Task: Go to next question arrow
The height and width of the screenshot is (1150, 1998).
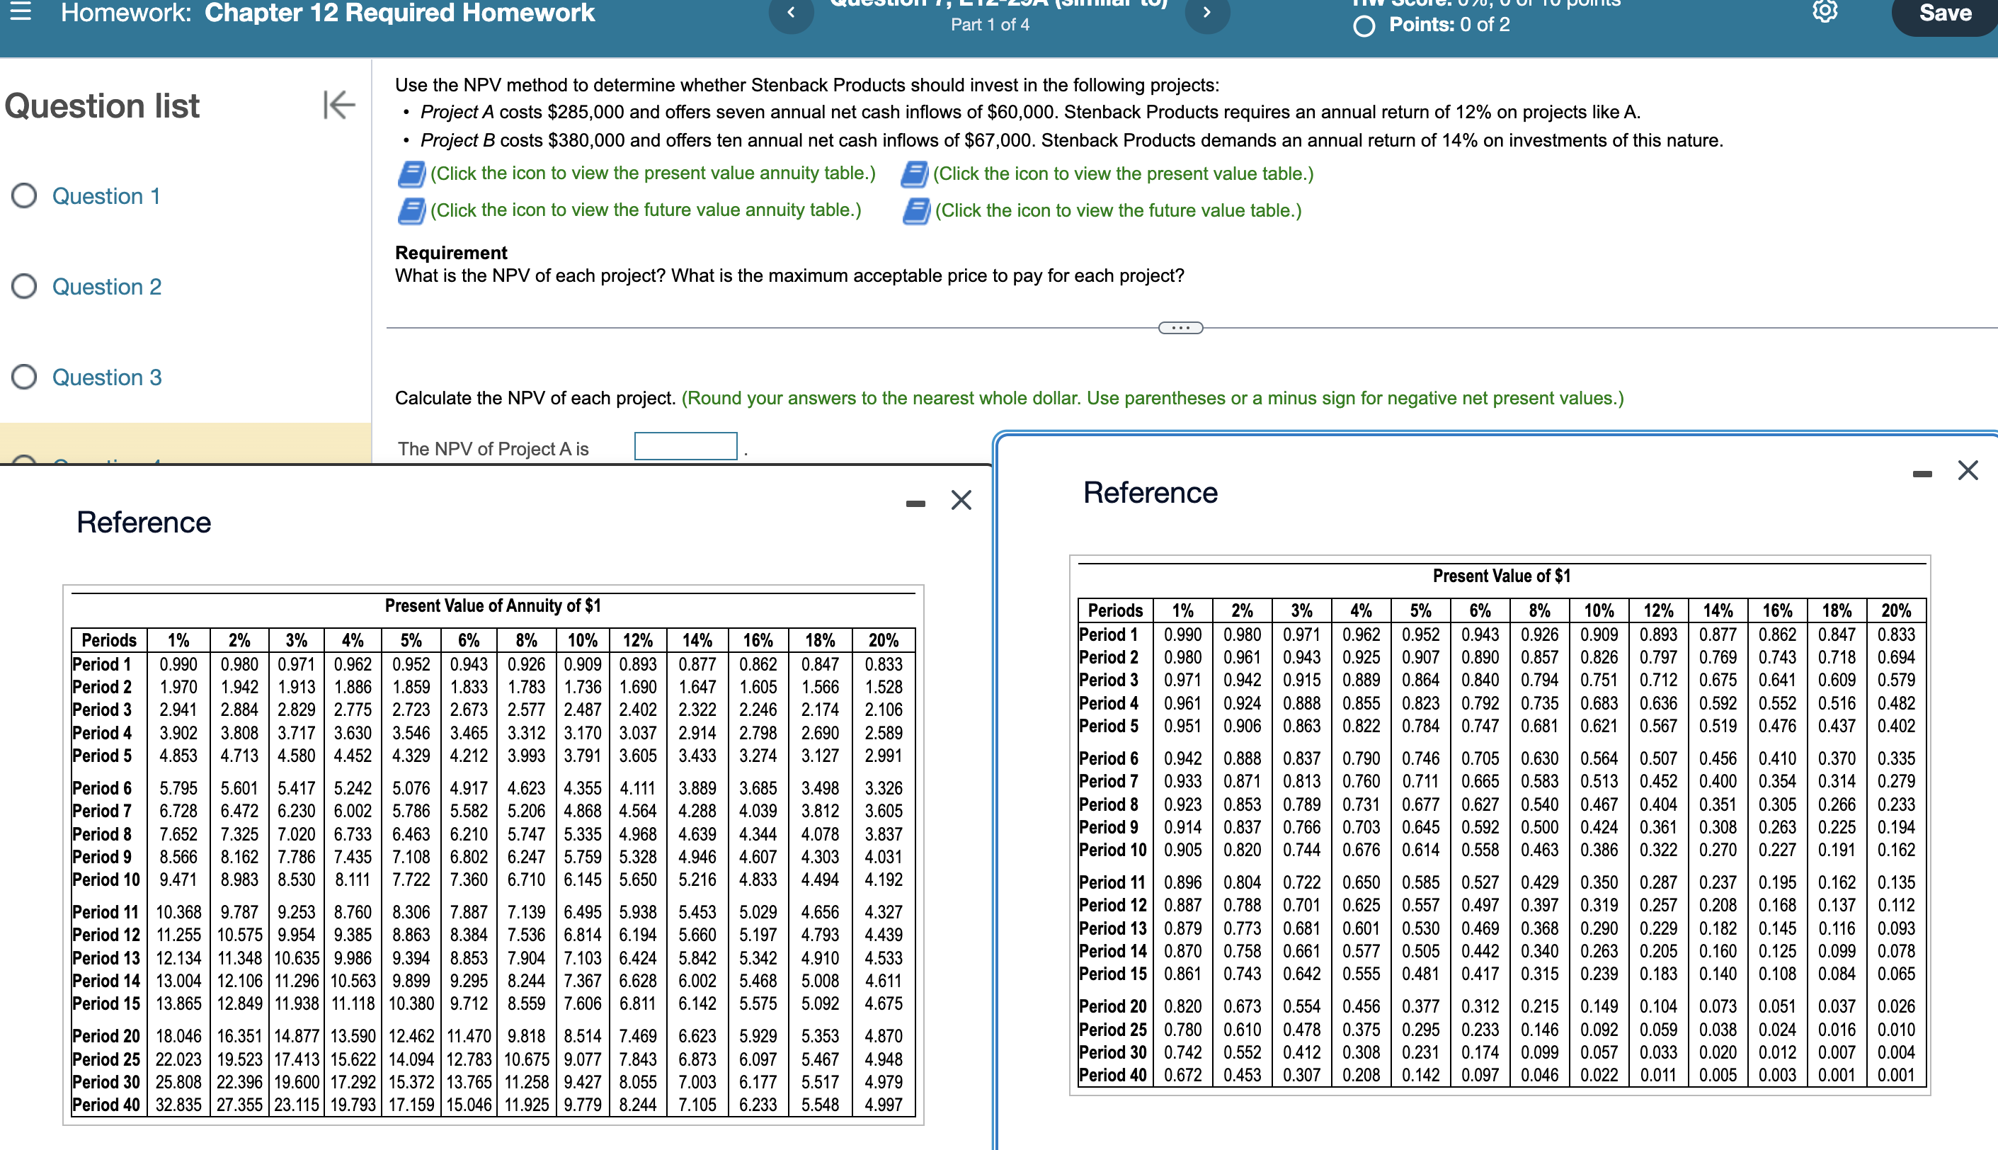Action: pos(1206,13)
